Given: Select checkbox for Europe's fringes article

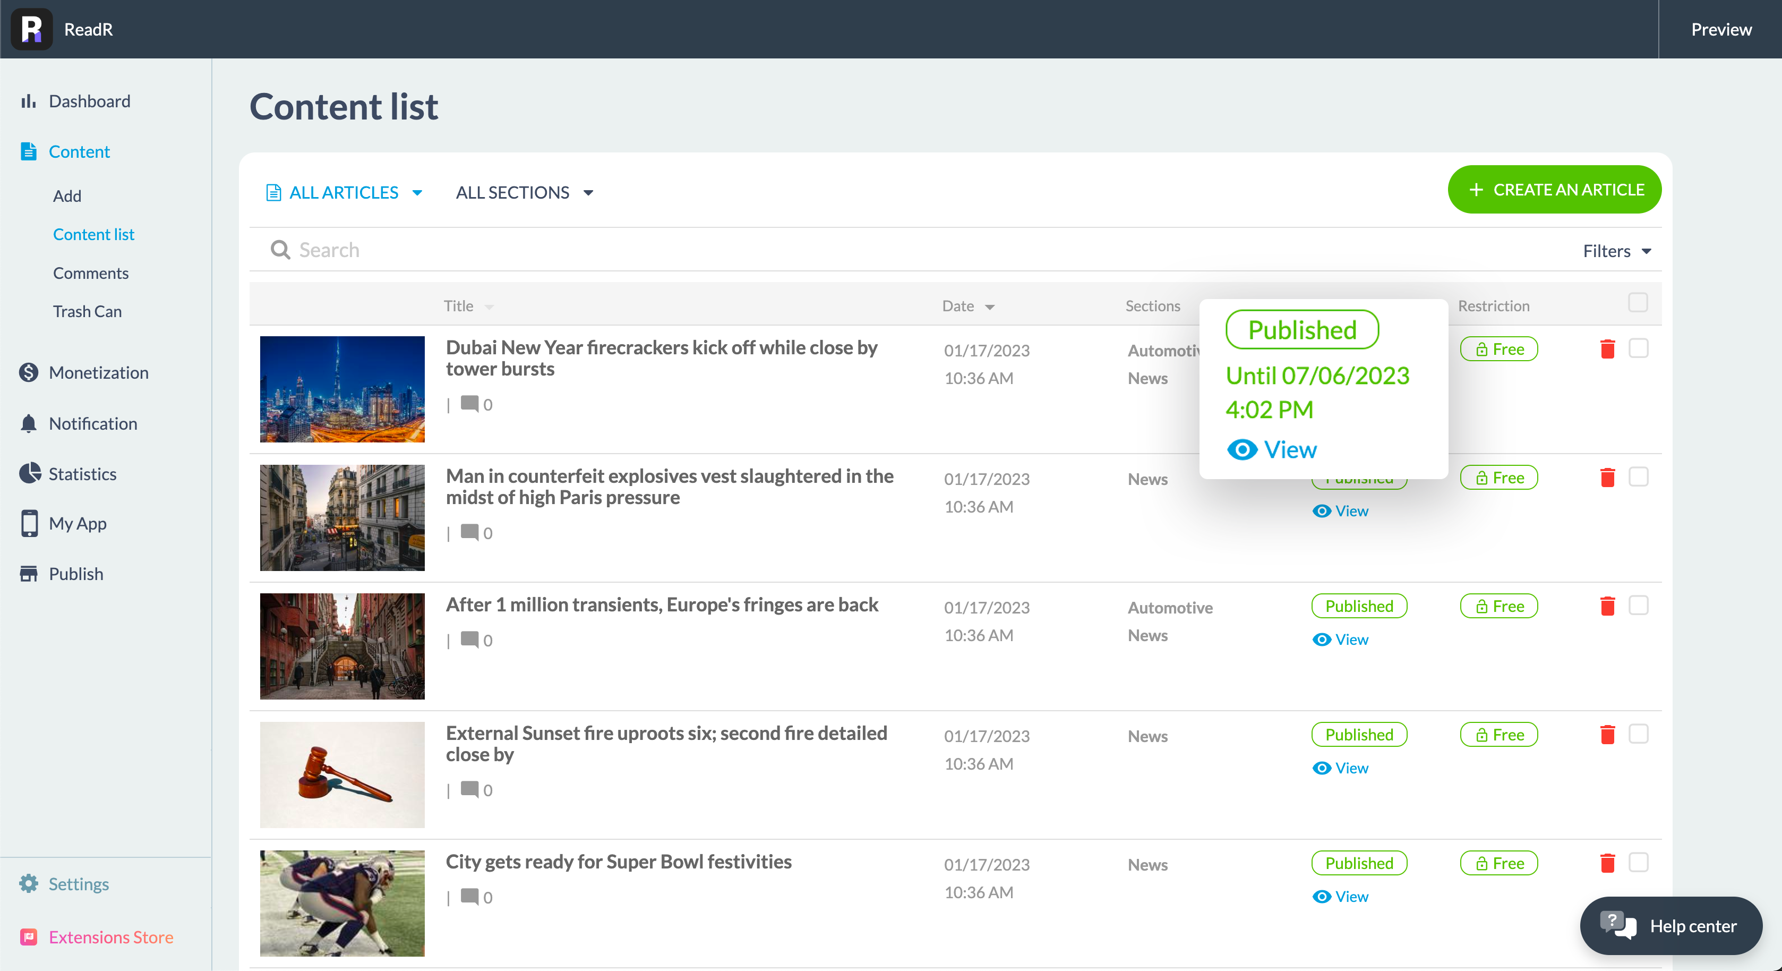Looking at the screenshot, I should 1638,606.
